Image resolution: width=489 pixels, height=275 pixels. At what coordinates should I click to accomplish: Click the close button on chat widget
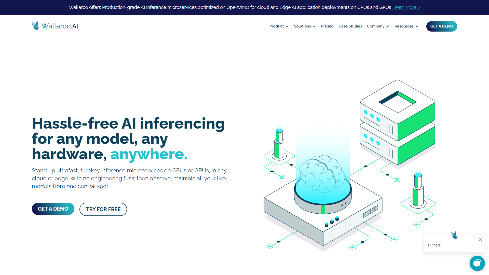[480, 239]
